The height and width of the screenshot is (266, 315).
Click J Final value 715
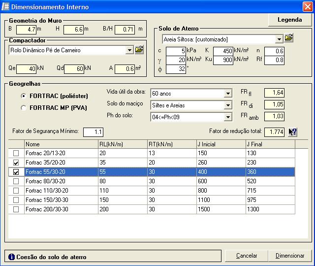click(252, 191)
